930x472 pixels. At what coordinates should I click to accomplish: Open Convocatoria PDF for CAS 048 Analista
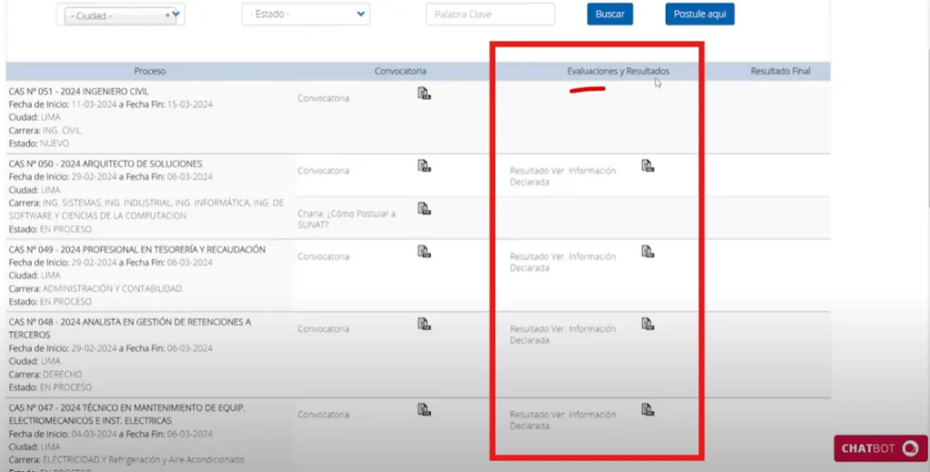pos(424,324)
